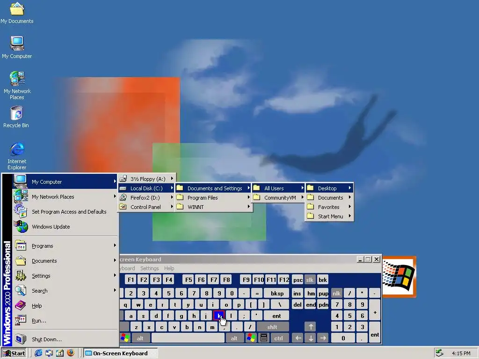Click the F12 key on keyboard
The image size is (479, 359).
click(284, 280)
